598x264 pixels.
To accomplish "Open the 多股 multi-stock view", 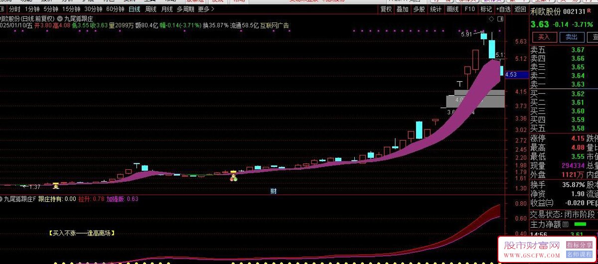I will click(x=419, y=9).
